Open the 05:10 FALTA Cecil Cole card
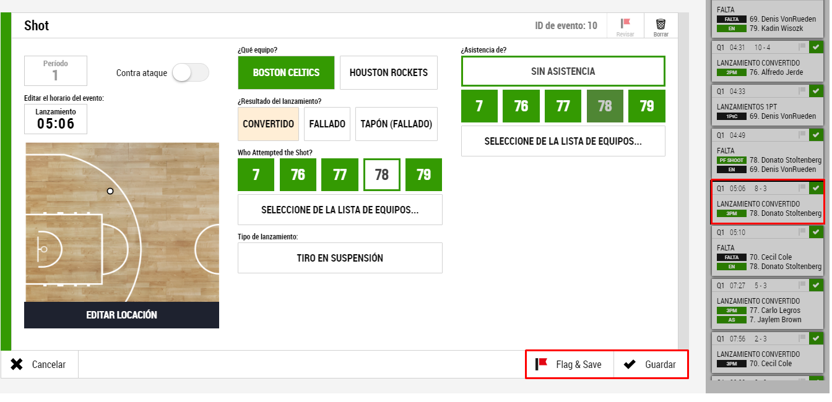The image size is (832, 402). [x=767, y=250]
